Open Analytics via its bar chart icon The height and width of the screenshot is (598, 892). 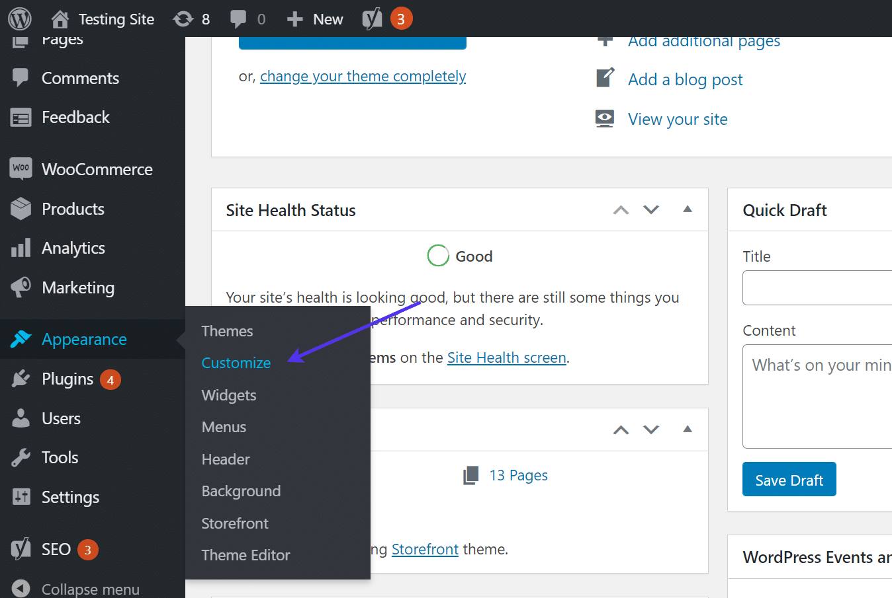pos(21,248)
